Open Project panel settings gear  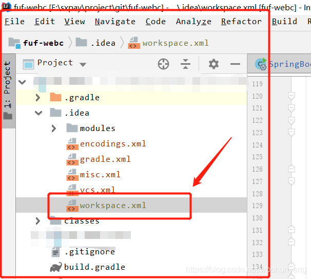pos(213,64)
